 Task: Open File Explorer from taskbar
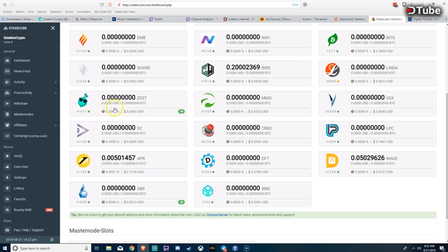(x=108, y=248)
